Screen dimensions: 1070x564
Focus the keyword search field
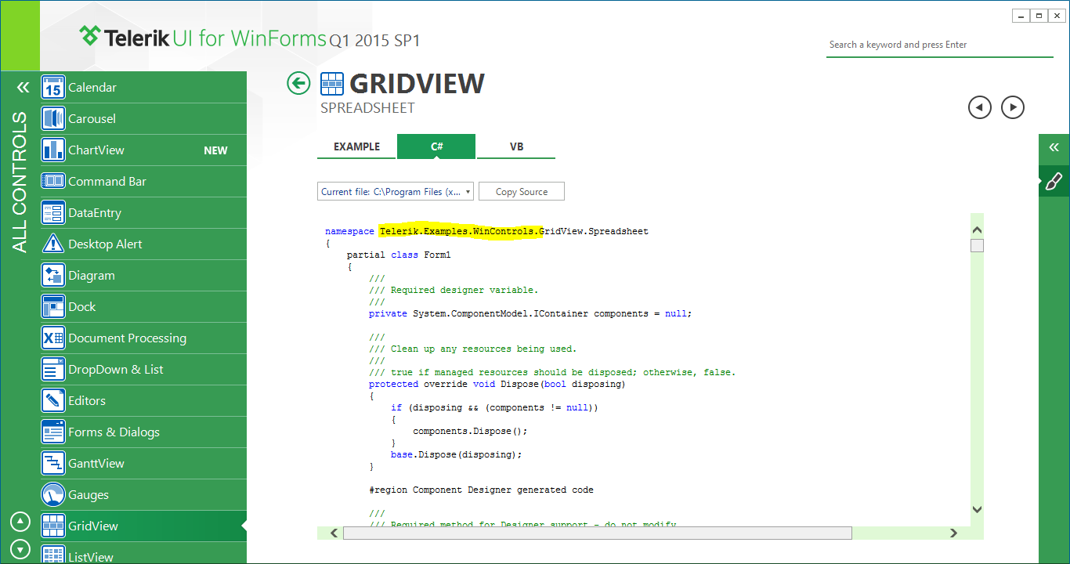point(940,45)
